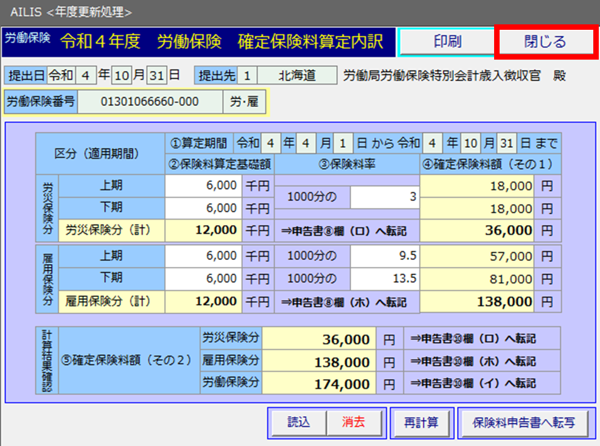
Task: Click the 労災保険 rate field showing 3
Action: pyautogui.click(x=384, y=197)
